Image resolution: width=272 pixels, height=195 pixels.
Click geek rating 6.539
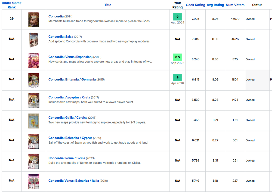[x=196, y=100]
